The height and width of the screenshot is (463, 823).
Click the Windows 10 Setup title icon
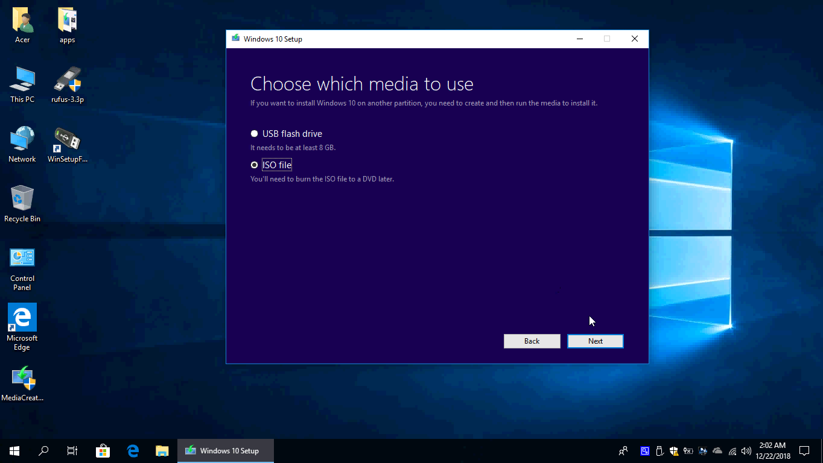235,39
